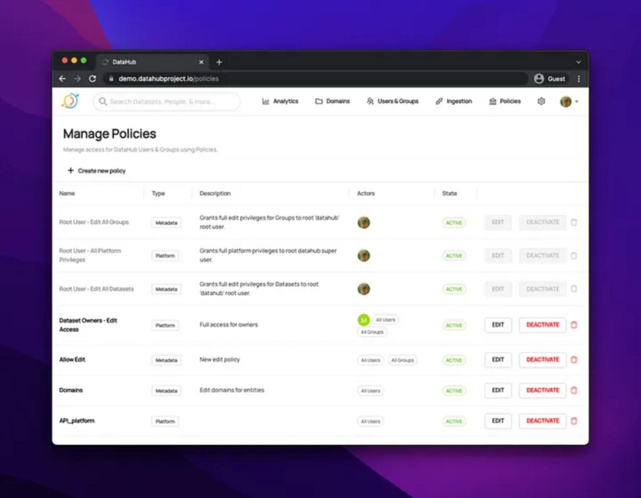The height and width of the screenshot is (498, 641).
Task: Delete the API_platform policy via trash icon
Action: tap(574, 421)
